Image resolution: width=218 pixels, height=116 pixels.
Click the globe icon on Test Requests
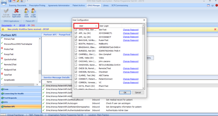[x=2, y=98]
